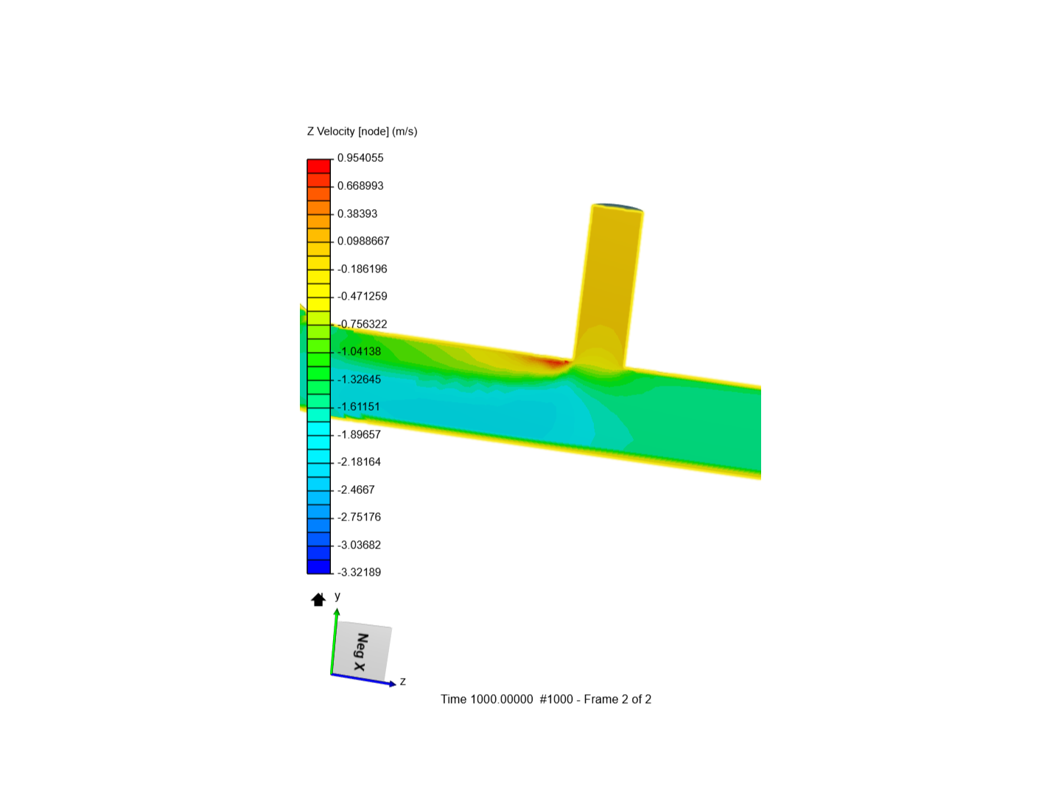The height and width of the screenshot is (795, 1061).
Task: Click legend value -2.4667
Action: 356,490
